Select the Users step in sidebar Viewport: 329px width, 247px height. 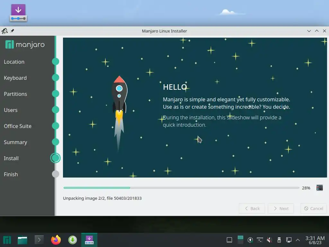[x=11, y=110]
